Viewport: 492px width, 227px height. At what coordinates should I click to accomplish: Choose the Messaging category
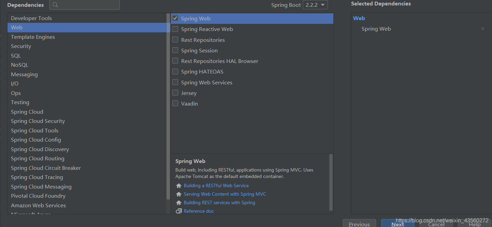[87, 75]
